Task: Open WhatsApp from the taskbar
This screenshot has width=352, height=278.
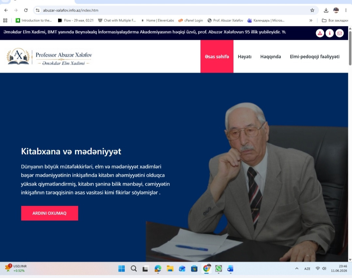Action: tap(218, 268)
